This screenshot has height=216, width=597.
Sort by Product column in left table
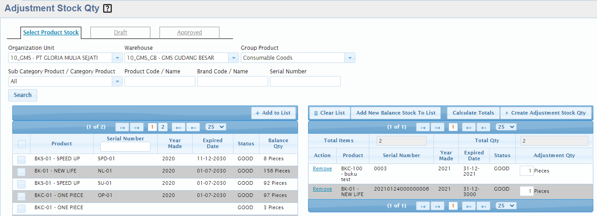pyautogui.click(x=62, y=144)
